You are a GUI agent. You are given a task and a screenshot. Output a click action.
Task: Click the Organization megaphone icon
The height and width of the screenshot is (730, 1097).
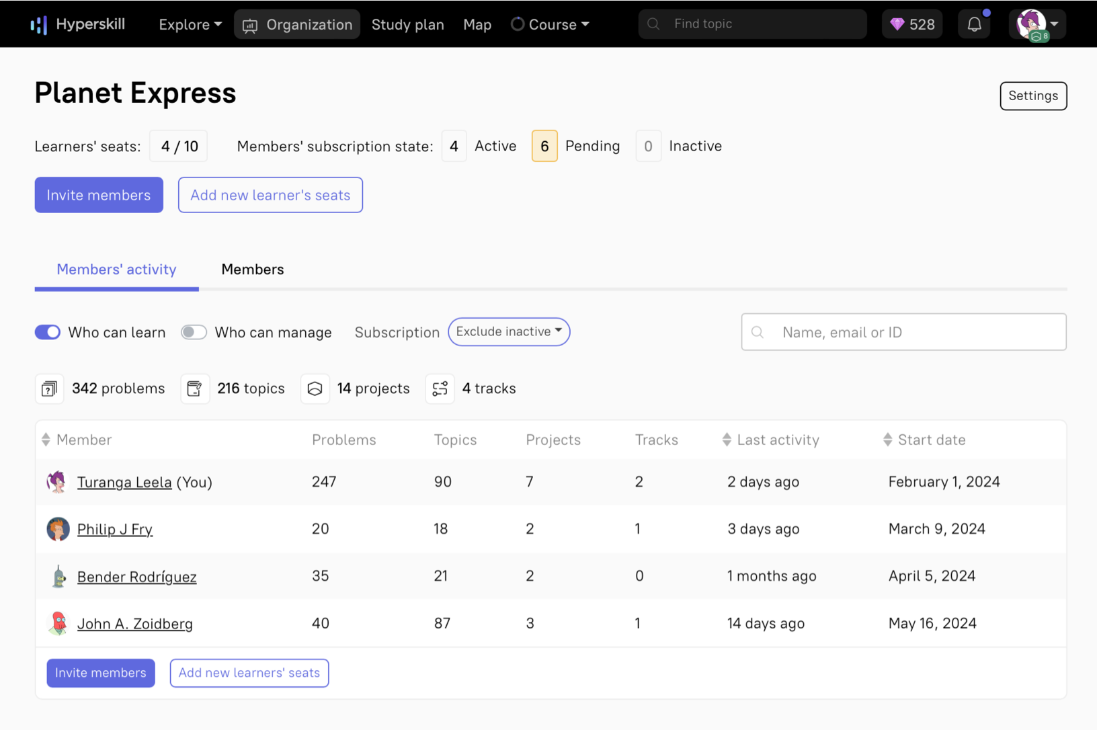(250, 24)
